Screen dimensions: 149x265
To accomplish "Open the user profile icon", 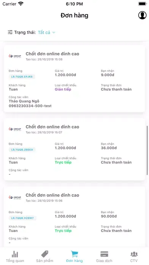I will [x=142, y=15].
